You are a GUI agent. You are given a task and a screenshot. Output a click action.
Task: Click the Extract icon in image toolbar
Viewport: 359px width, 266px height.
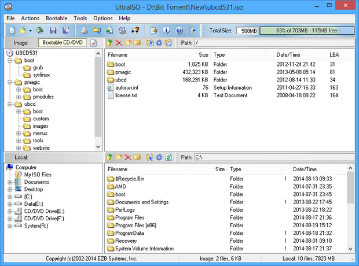pos(150,43)
